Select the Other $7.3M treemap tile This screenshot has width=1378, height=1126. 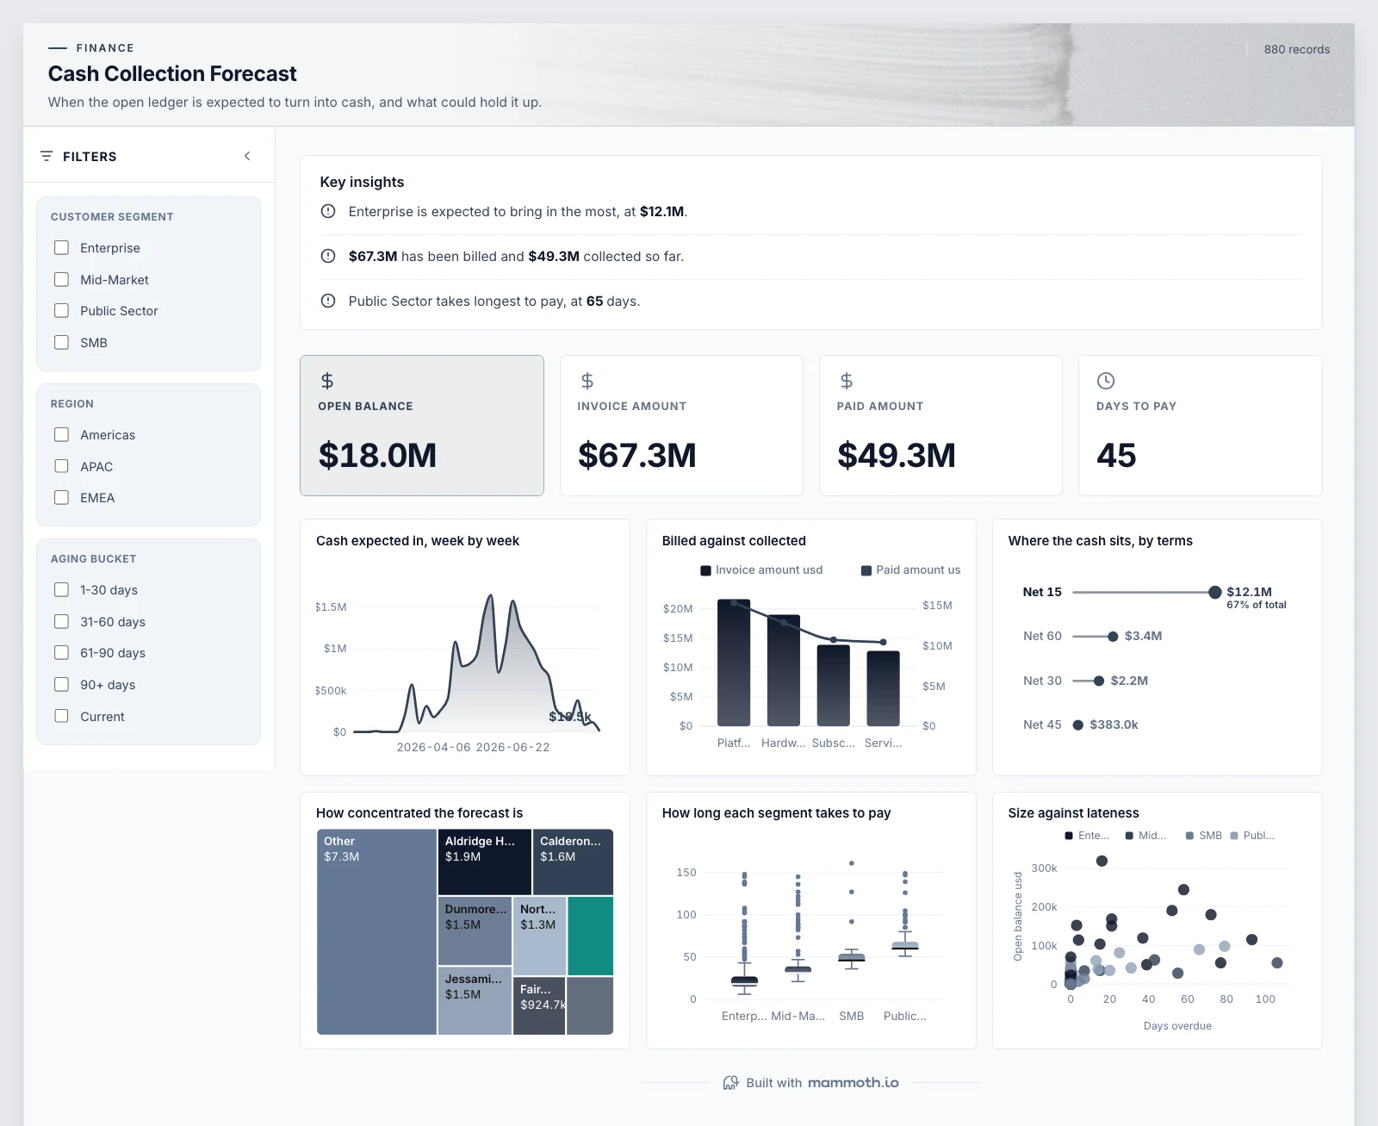pos(376,931)
